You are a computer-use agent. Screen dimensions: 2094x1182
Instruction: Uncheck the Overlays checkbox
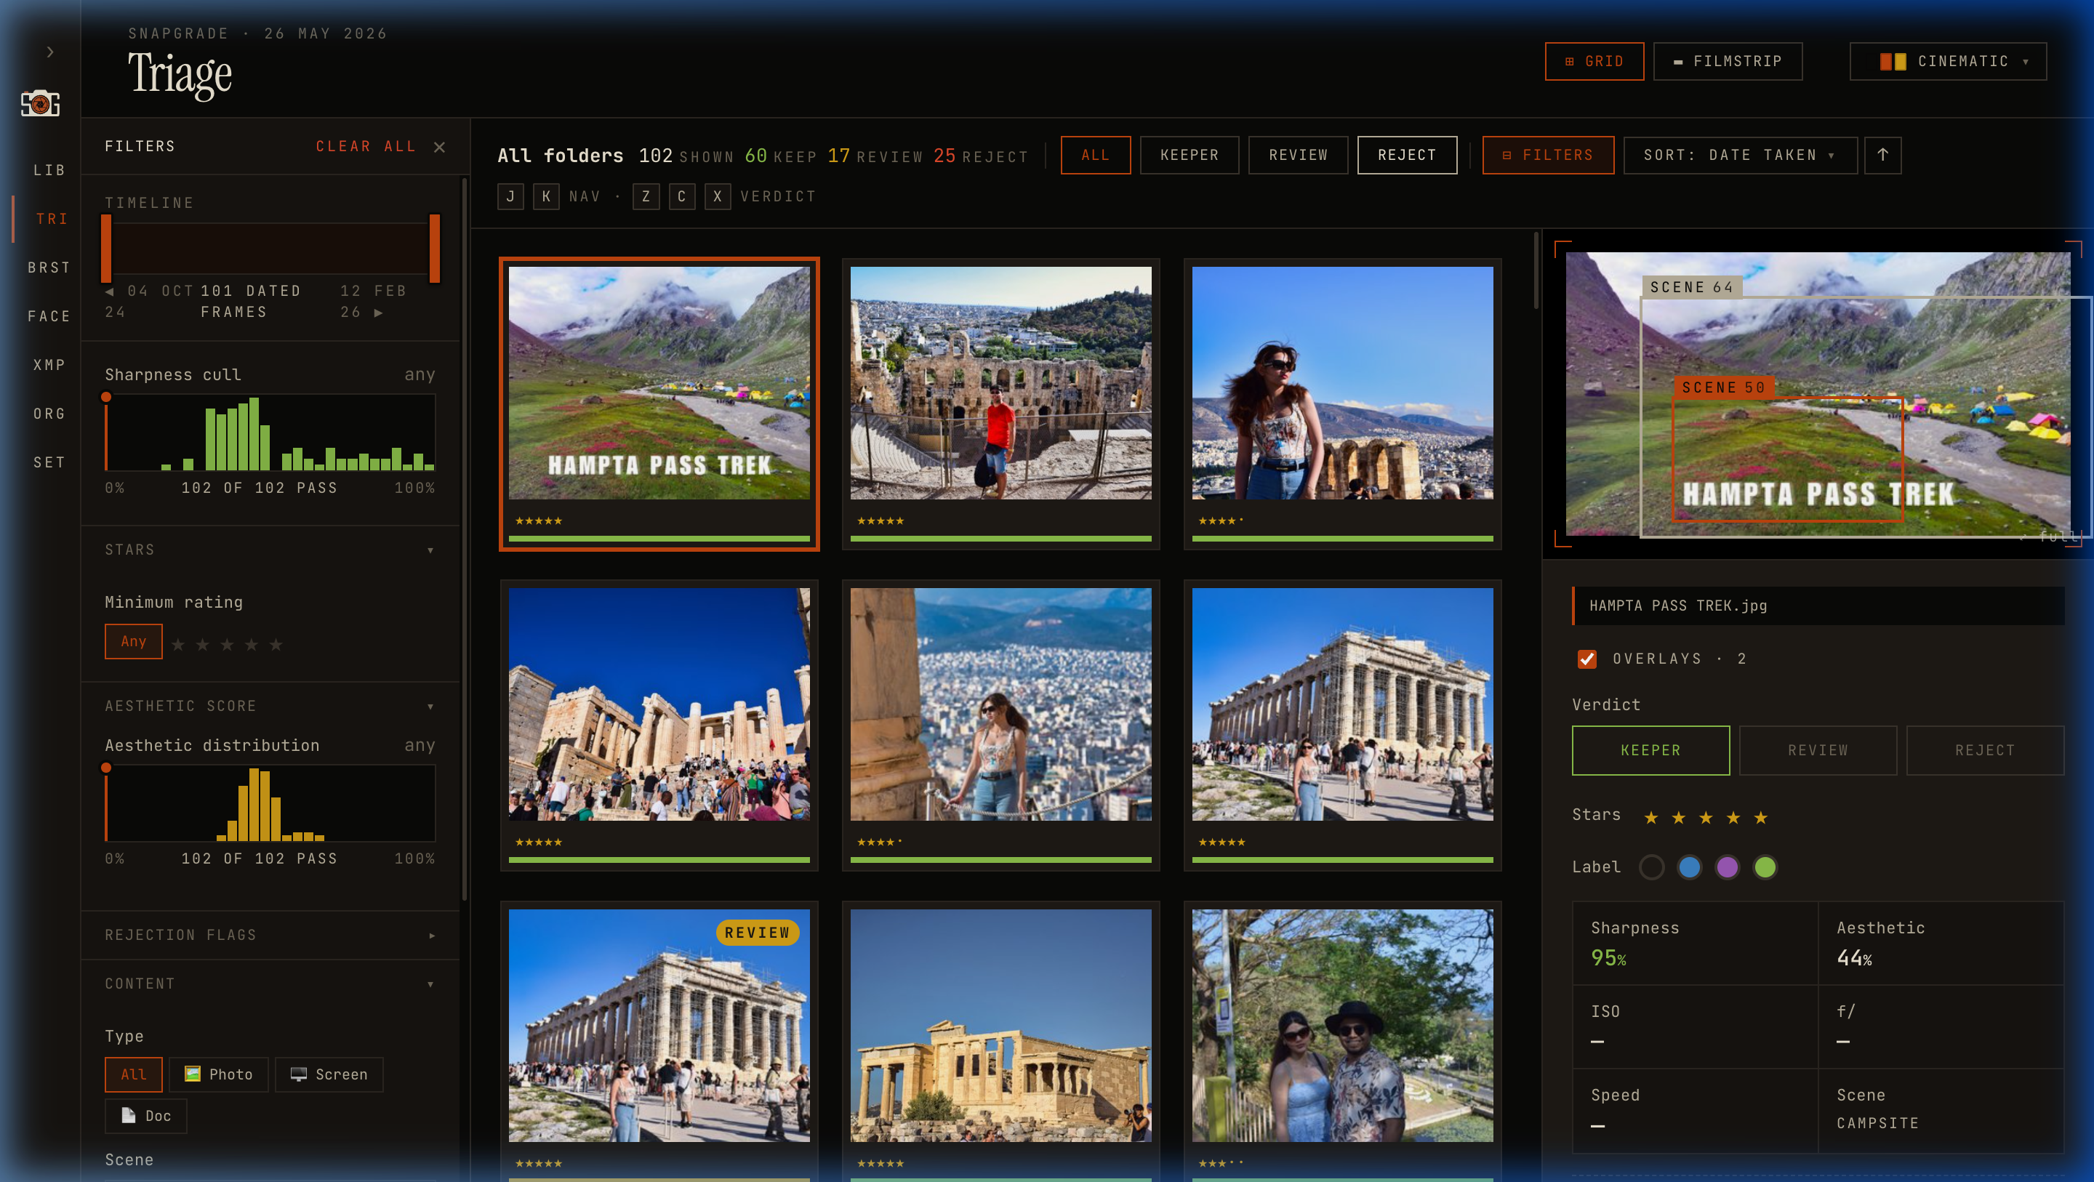[1586, 659]
